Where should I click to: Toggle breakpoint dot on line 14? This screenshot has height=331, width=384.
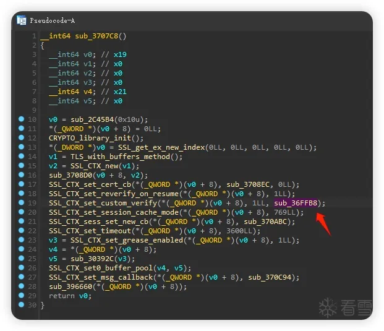coord(21,156)
